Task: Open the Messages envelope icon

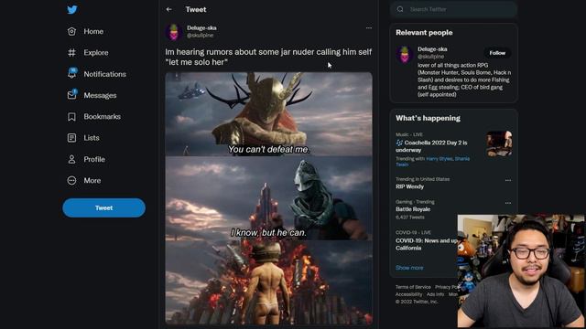Action: click(71, 95)
